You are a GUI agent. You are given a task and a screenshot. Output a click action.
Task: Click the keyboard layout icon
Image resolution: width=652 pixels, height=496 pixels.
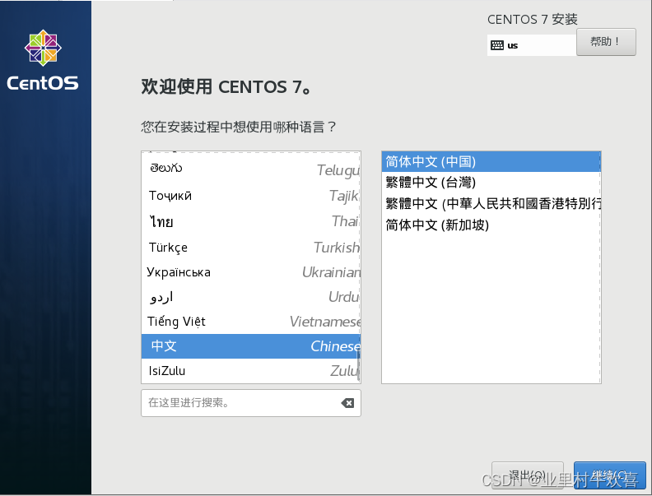pos(497,45)
